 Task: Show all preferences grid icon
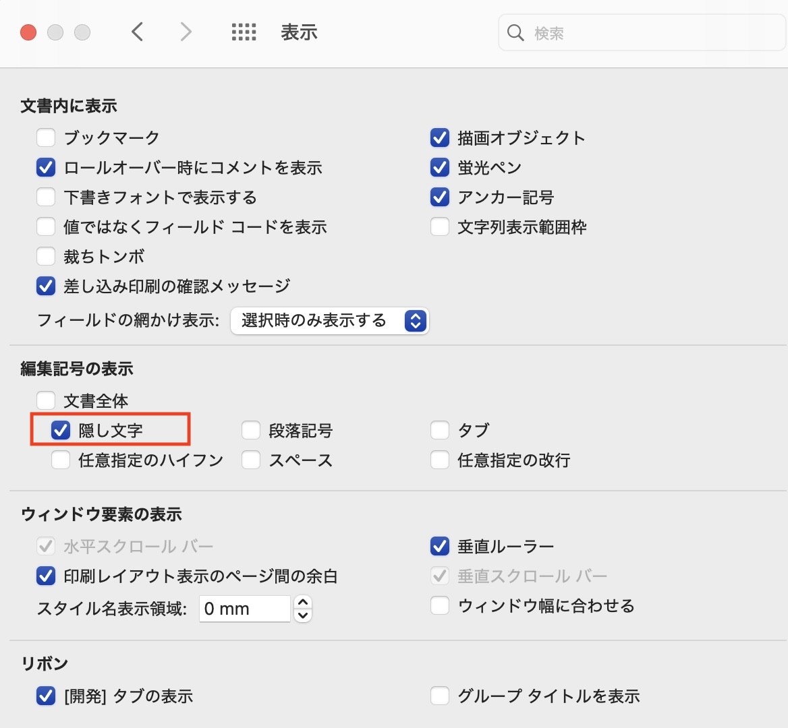244,32
